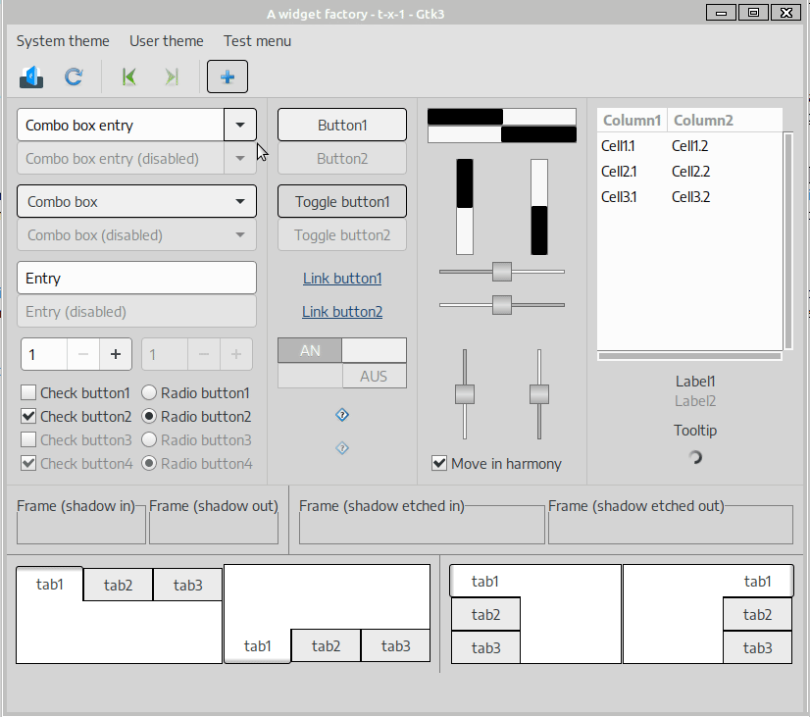The image size is (810, 717).
Task: Click the enabled spin button value field
Action: (44, 354)
